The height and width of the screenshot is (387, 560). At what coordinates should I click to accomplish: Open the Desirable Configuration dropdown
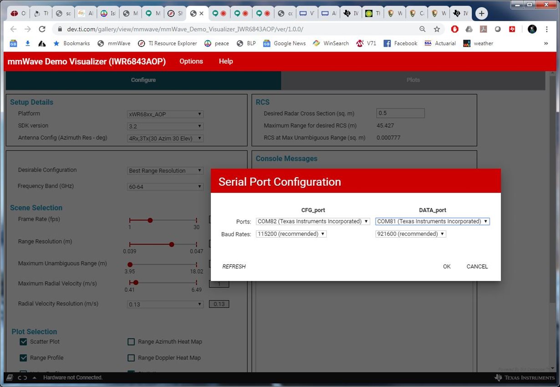pos(165,171)
